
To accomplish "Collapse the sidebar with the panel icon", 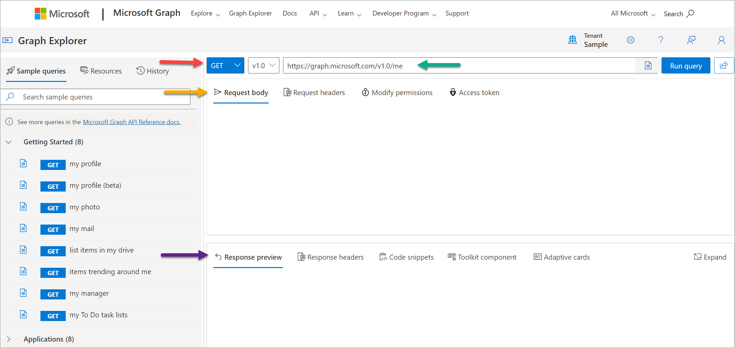I will point(7,40).
